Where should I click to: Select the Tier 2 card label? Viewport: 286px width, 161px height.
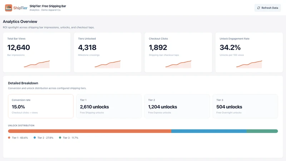pyautogui.click(x=152, y=100)
